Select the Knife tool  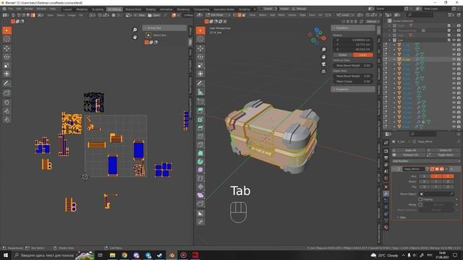coord(200,144)
